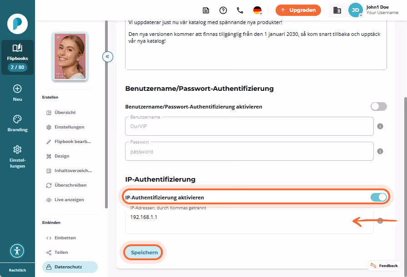Viewport: 407px width, 277px height.
Task: Open the Flipbooks section
Action: [17, 58]
